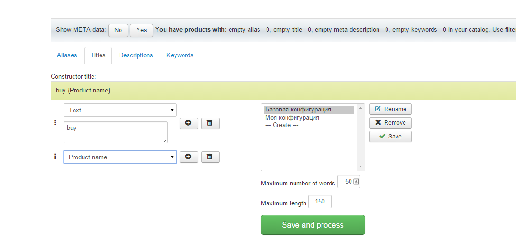Click the Maximum number of words field
This screenshot has height=249, width=516.
(x=346, y=182)
